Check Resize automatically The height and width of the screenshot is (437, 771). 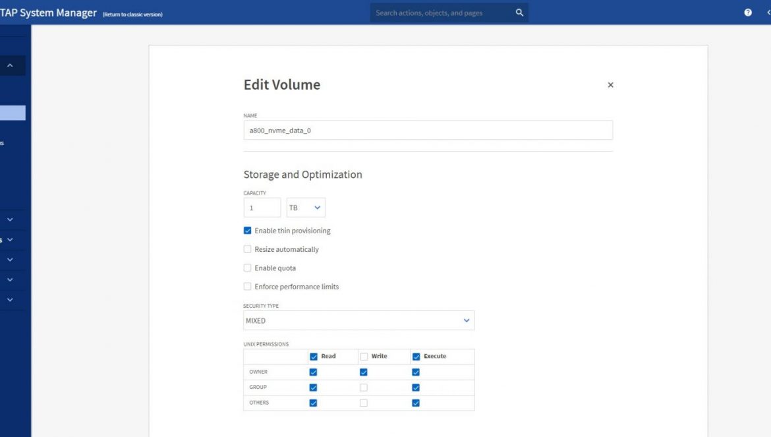point(247,249)
